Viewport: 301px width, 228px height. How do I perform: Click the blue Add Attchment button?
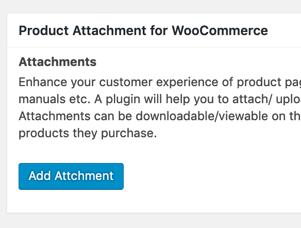(x=71, y=176)
